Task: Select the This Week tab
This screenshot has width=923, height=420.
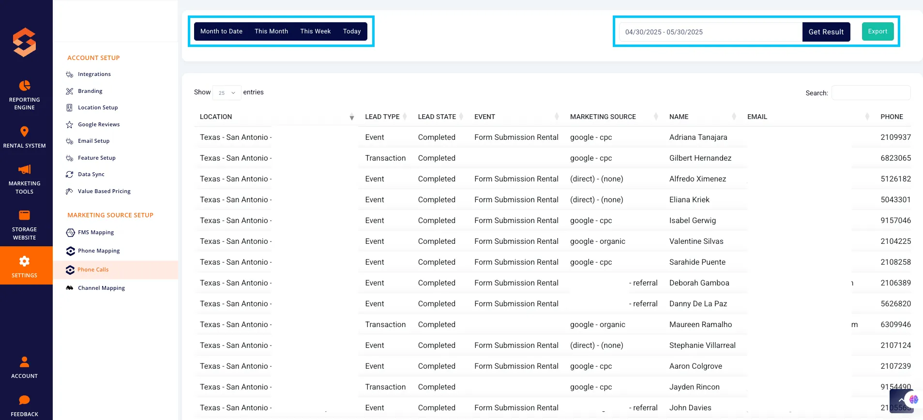Action: coord(316,31)
